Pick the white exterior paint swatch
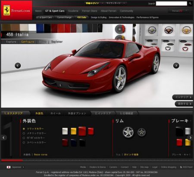This screenshot has height=177, width=194. pyautogui.click(x=65, y=131)
